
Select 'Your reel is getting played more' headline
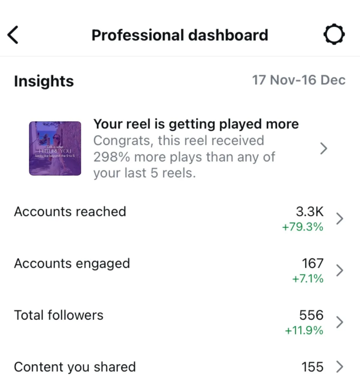pos(196,124)
